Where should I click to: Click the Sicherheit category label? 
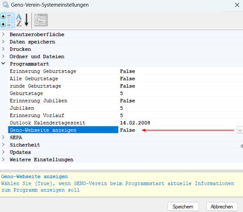[x=25, y=145]
